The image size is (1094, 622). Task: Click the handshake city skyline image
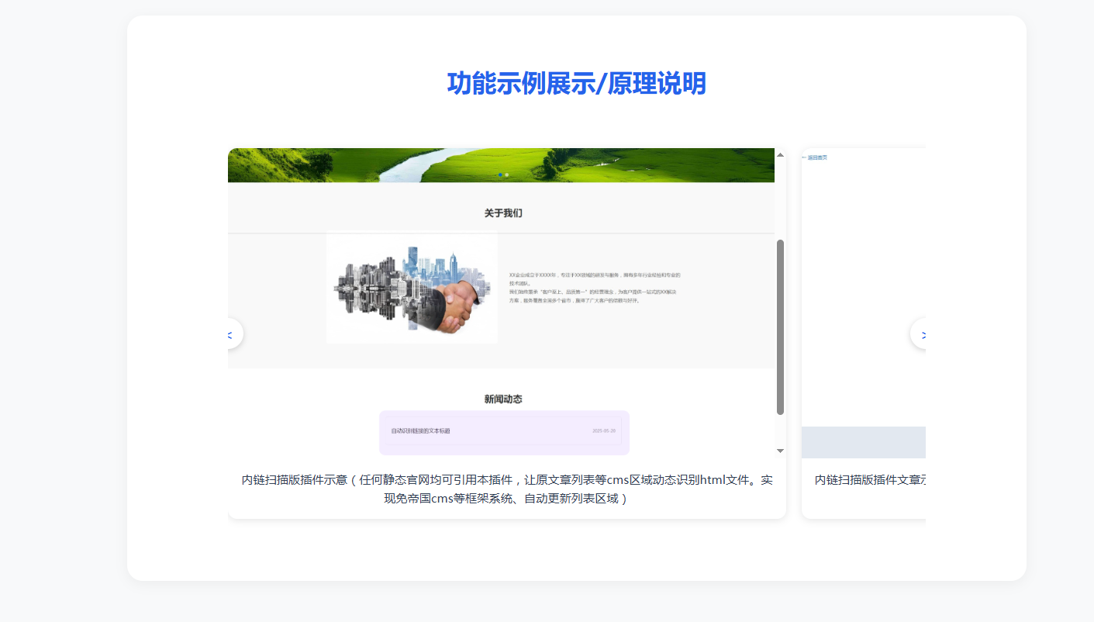pyautogui.click(x=412, y=289)
